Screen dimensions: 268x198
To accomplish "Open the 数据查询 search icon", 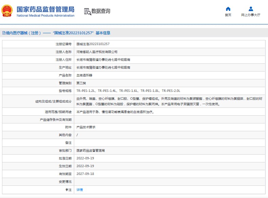I will pos(87,12).
